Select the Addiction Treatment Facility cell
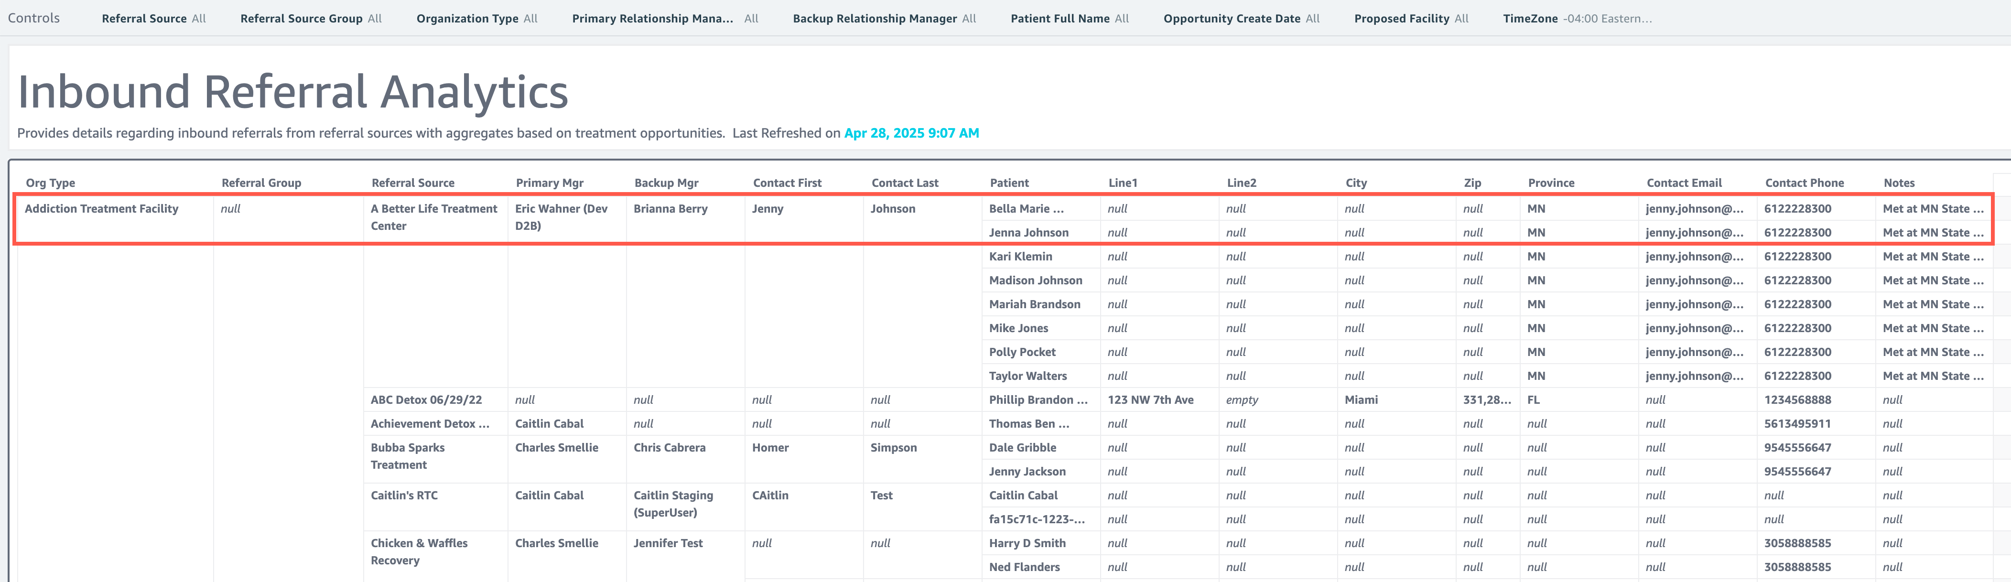 pyautogui.click(x=101, y=208)
